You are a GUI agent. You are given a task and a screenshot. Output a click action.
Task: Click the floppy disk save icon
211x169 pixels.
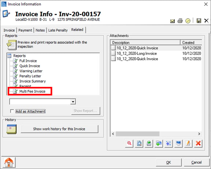coord(199,21)
